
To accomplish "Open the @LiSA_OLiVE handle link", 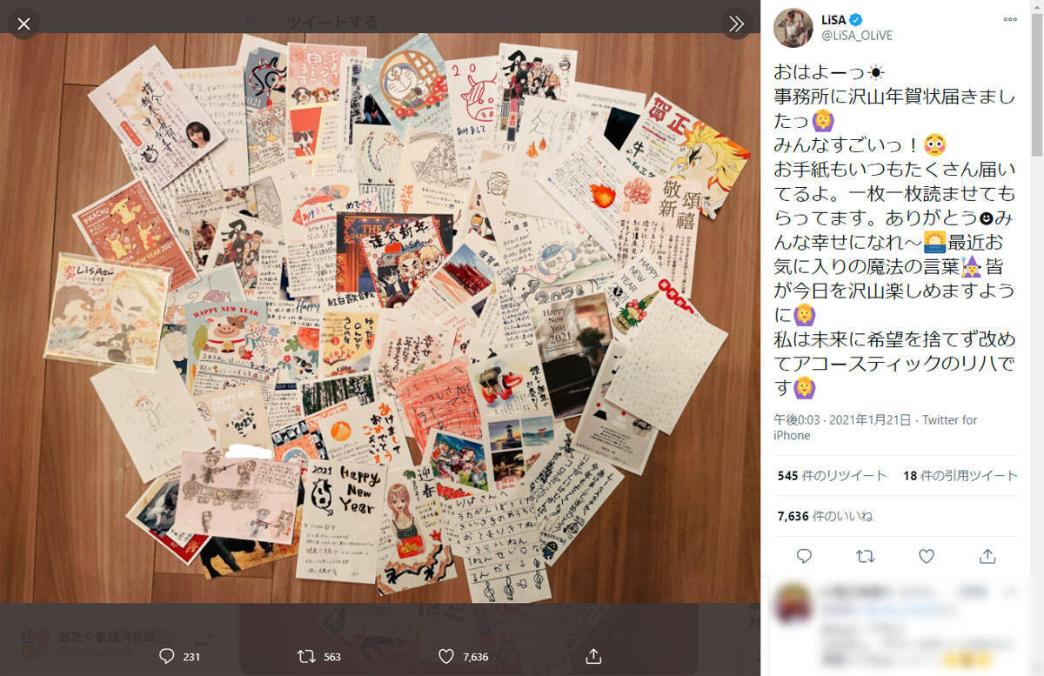I will pyautogui.click(x=857, y=36).
